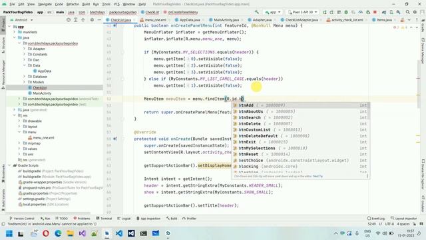The height and width of the screenshot is (240, 426).
Task: Open VS Code blue icon on taskbar
Action: coord(119,233)
